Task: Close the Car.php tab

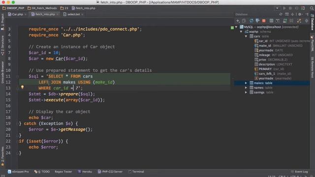Action: coord(25,14)
